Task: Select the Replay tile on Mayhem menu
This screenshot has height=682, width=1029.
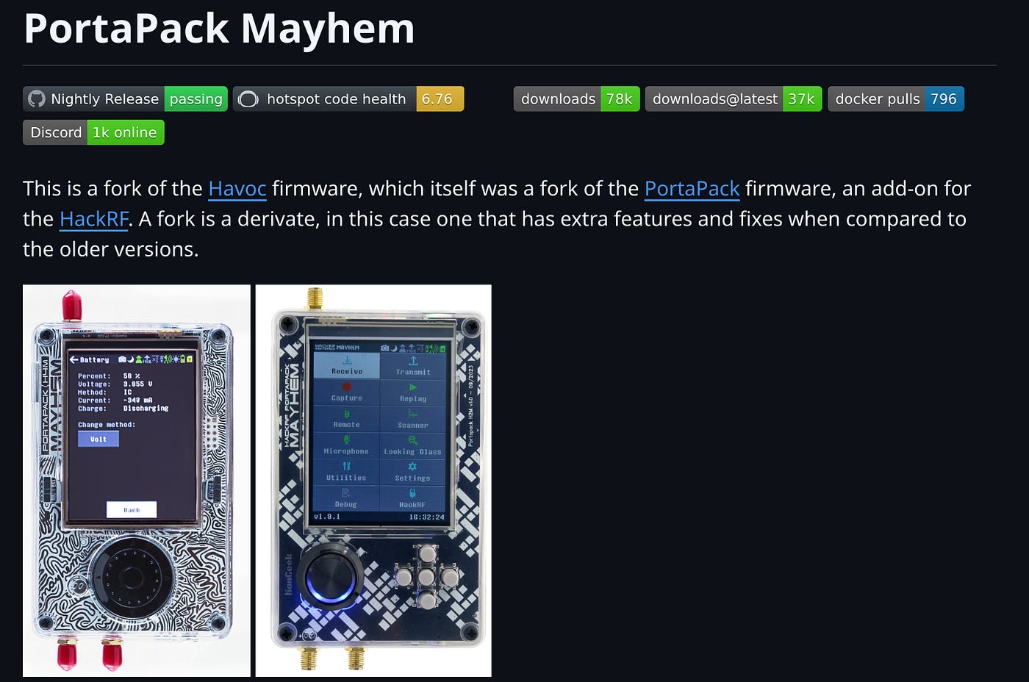Action: click(x=413, y=392)
